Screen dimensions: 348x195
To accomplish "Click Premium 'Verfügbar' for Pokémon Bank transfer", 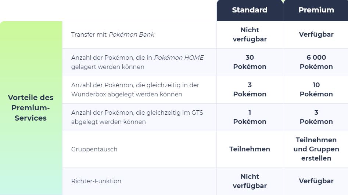I will tap(316, 34).
